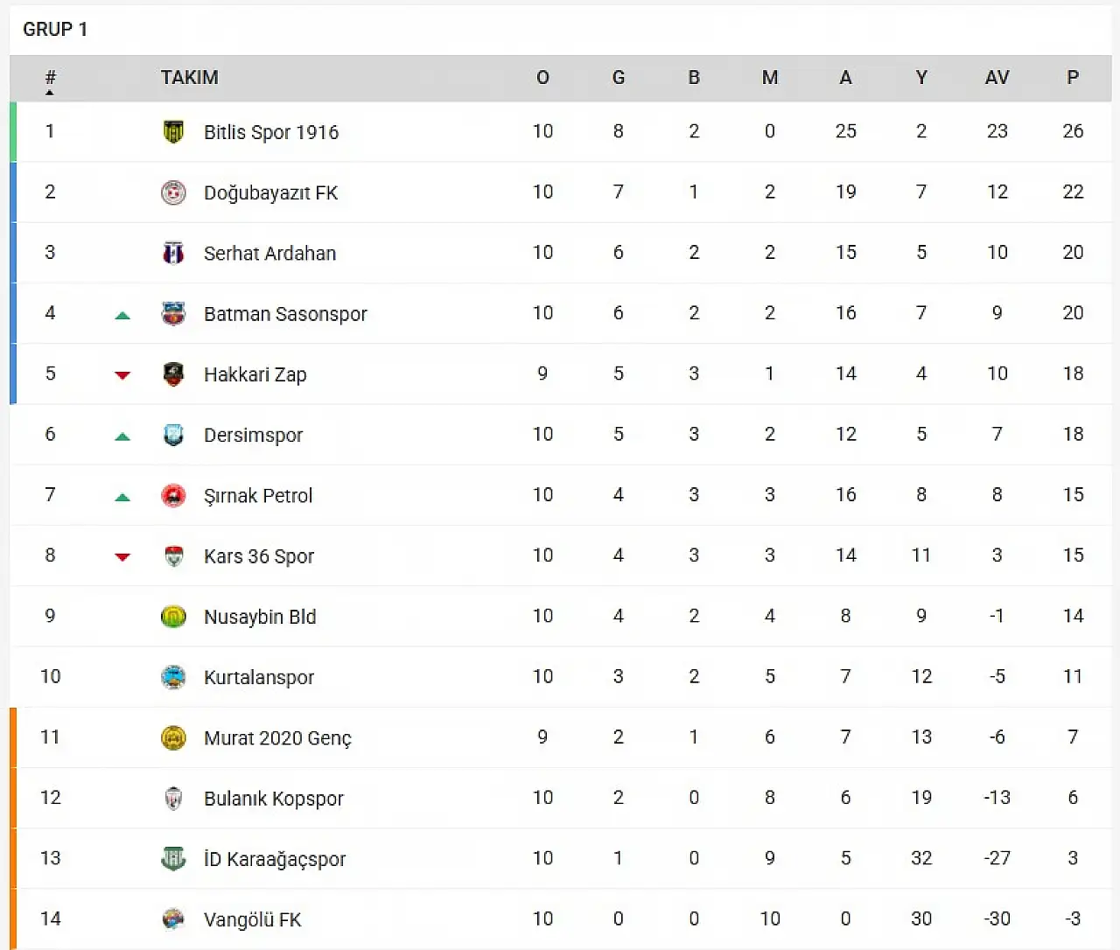
Task: Open the Kurtalanspor team link
Action: pos(258,677)
